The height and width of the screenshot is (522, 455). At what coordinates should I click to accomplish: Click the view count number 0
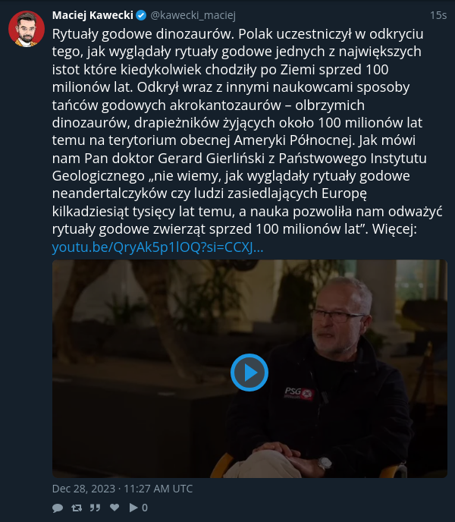coord(145,508)
